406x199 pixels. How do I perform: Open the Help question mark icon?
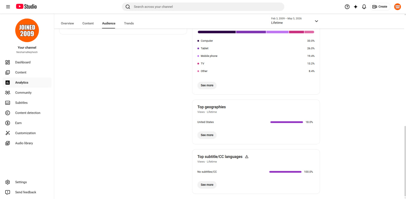(x=347, y=7)
